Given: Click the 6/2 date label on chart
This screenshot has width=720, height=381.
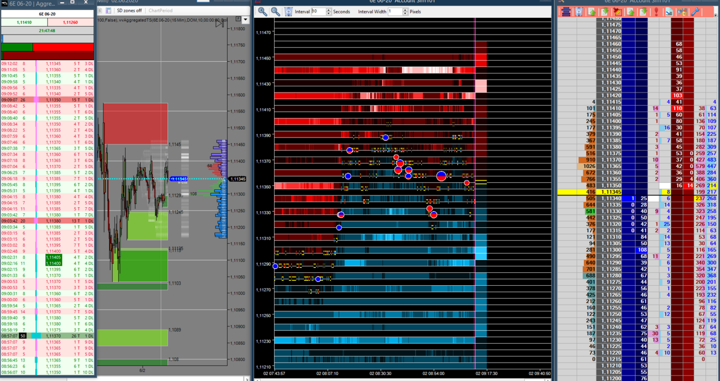Looking at the screenshot, I should point(142,370).
